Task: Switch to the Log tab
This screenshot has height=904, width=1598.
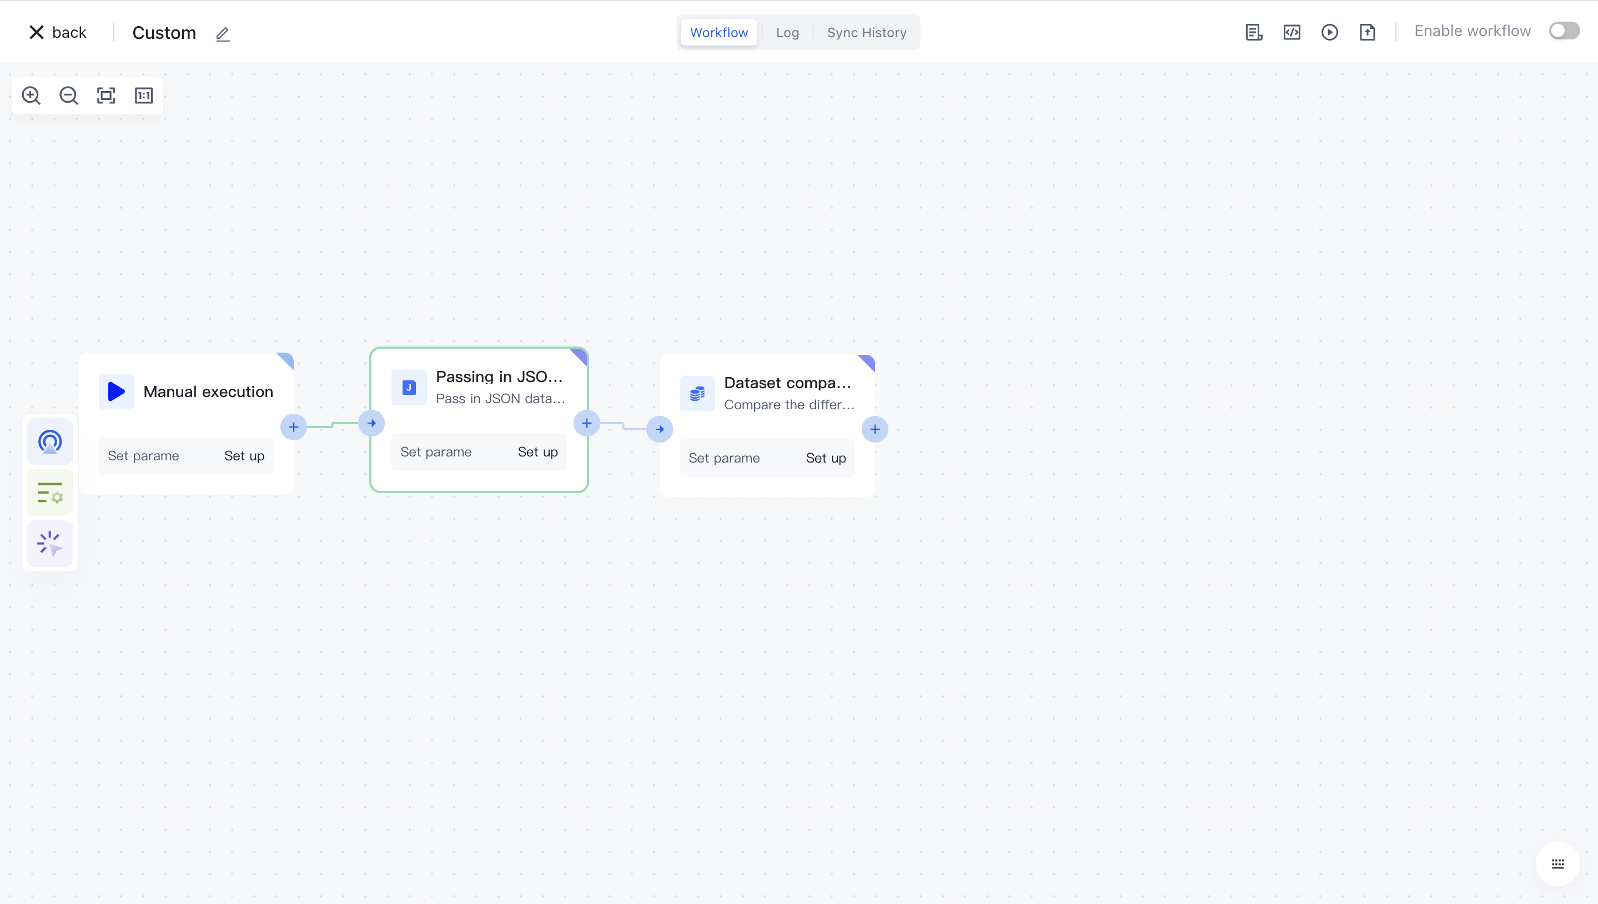Action: coord(787,32)
